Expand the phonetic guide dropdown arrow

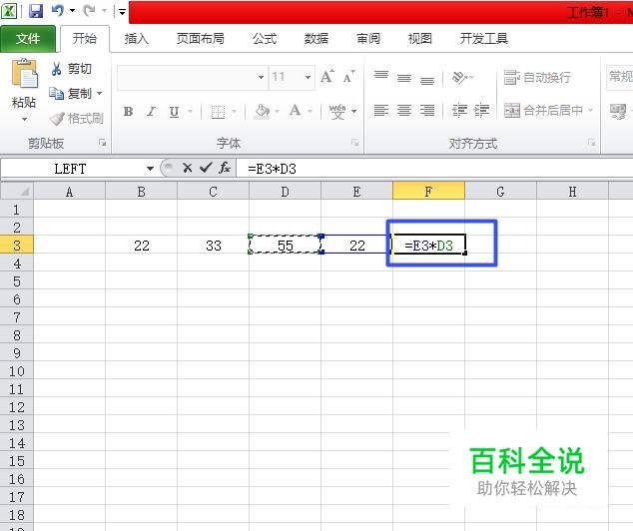[x=354, y=112]
